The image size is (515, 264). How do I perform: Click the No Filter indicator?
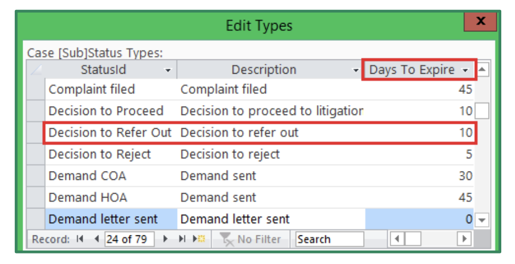pyautogui.click(x=250, y=239)
